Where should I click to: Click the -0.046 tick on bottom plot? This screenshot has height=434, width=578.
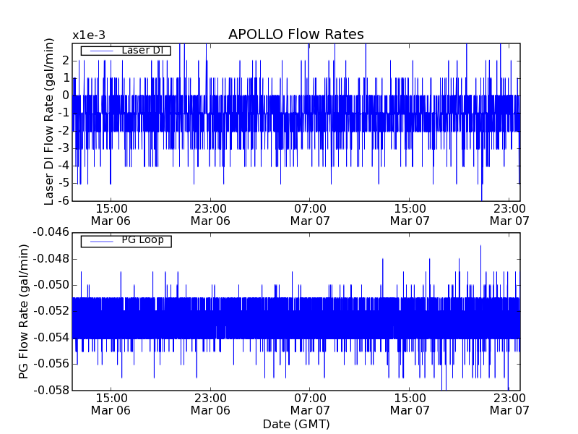pos(51,232)
